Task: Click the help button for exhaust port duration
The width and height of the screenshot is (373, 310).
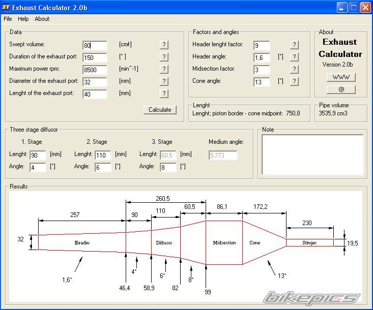Action: coord(164,57)
